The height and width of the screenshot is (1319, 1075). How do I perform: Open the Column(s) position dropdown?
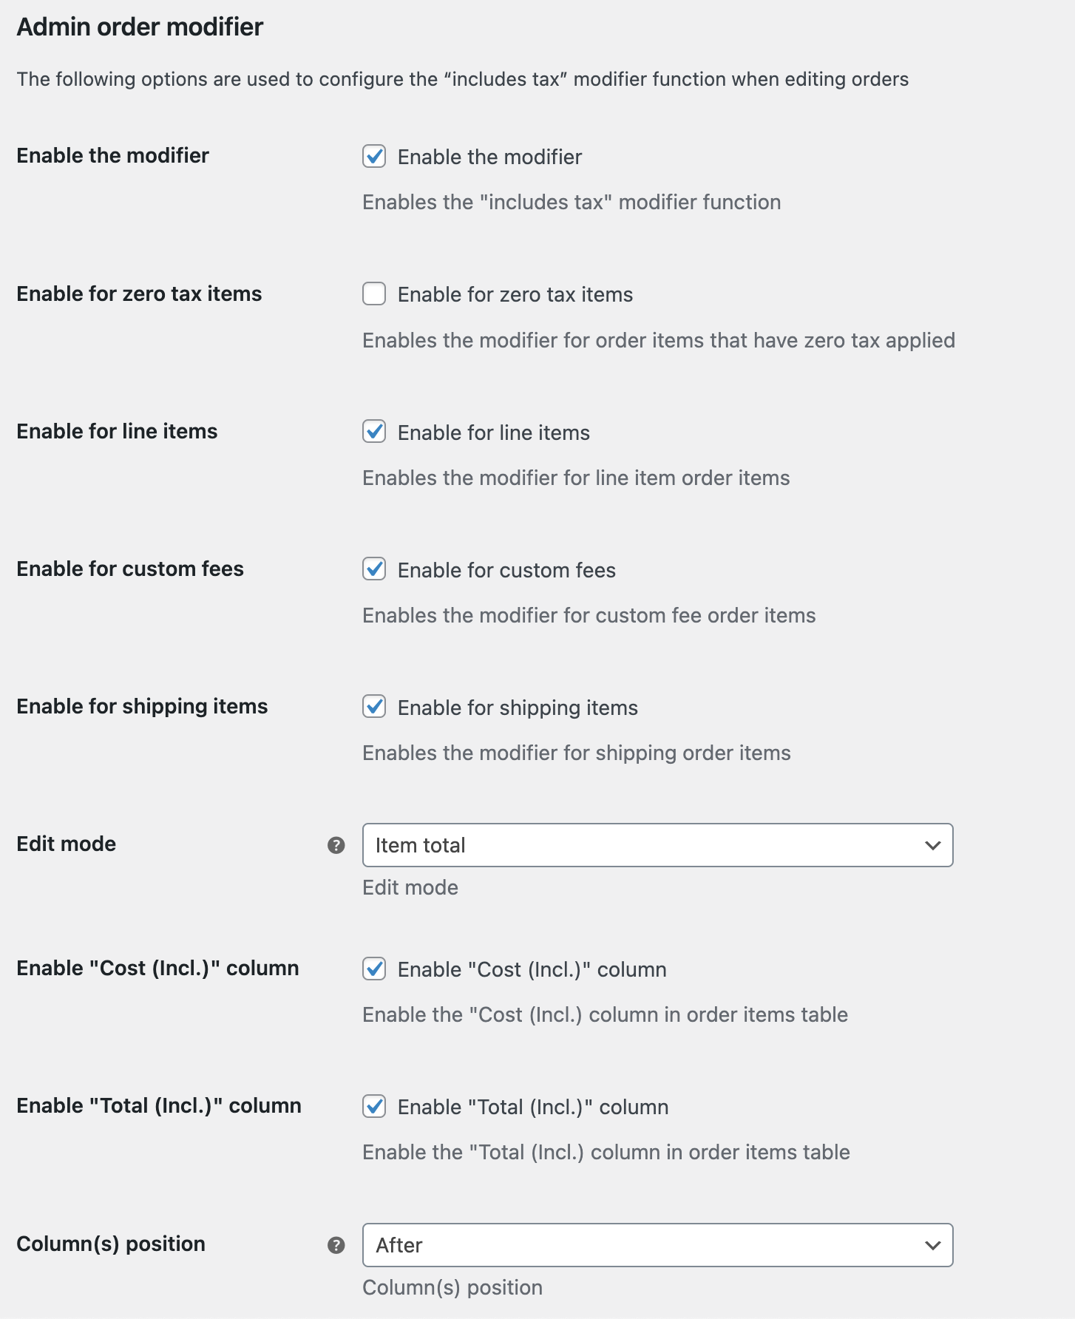pos(658,1245)
